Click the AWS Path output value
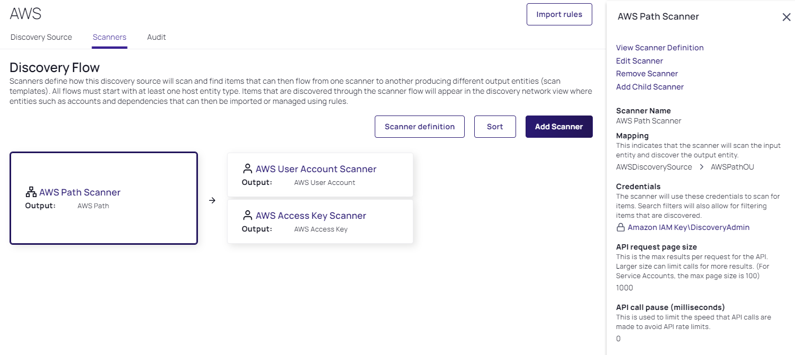The height and width of the screenshot is (355, 795). [93, 206]
